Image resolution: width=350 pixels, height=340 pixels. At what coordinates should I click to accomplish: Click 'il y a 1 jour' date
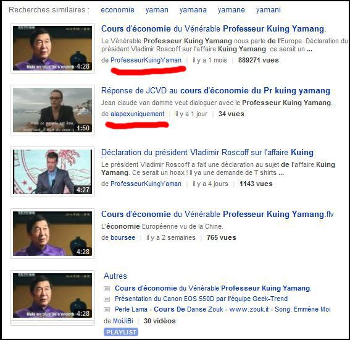(191, 114)
